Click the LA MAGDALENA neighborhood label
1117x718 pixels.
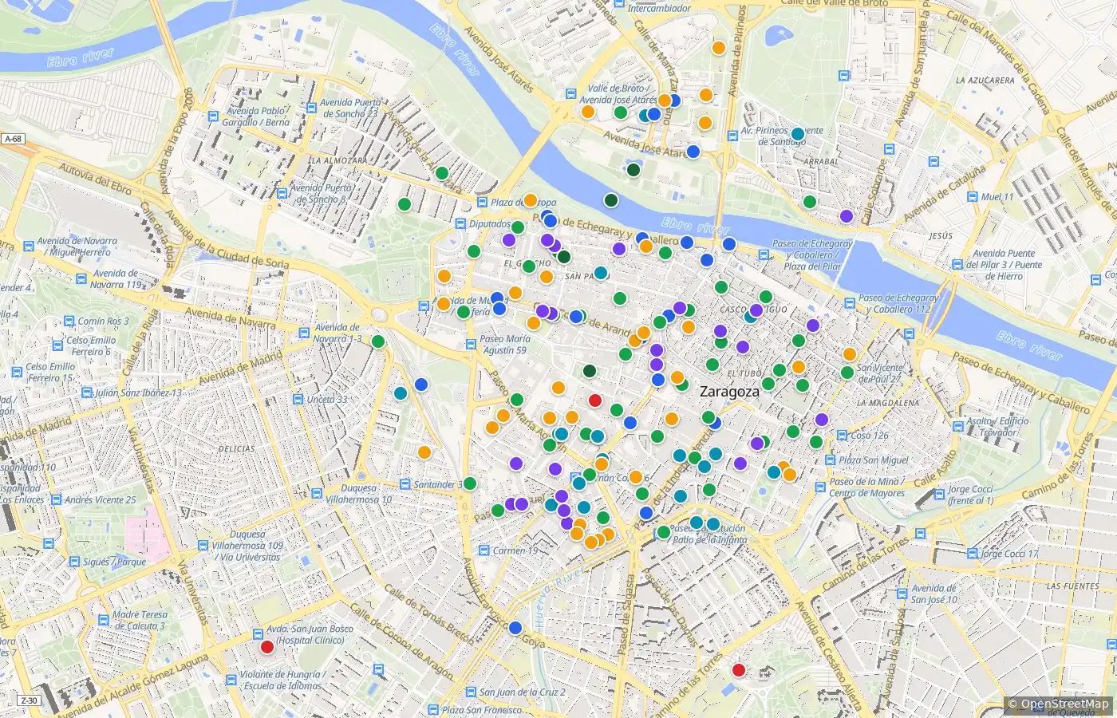(888, 404)
